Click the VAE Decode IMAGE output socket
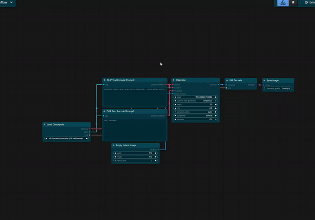This screenshot has height=220, width=315. [256, 85]
